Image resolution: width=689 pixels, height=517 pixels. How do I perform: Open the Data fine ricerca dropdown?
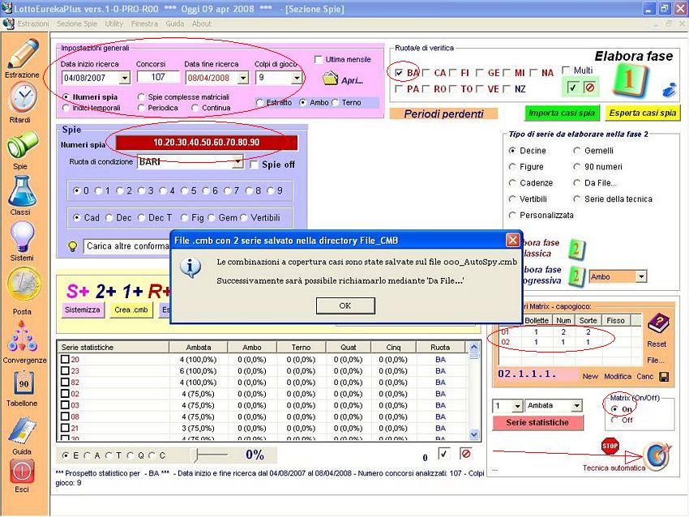coord(243,78)
